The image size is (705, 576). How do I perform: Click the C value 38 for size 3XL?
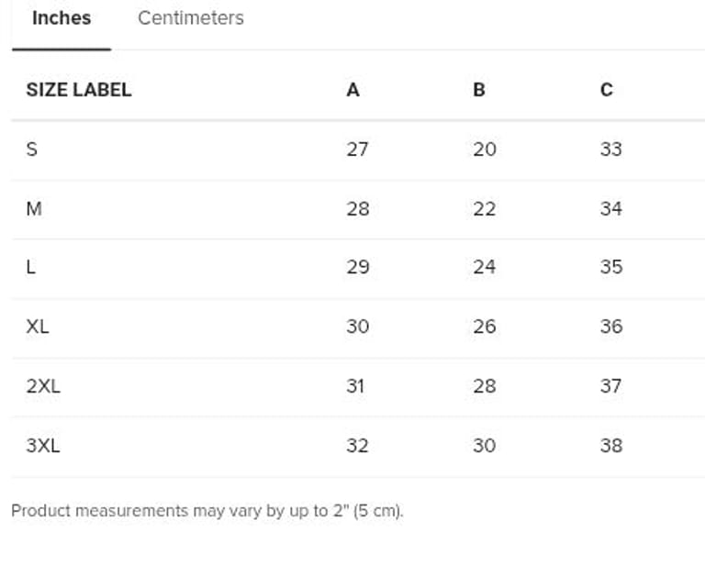pyautogui.click(x=610, y=446)
